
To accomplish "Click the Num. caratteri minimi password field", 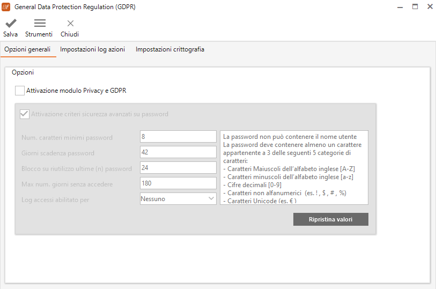I will 178,136.
